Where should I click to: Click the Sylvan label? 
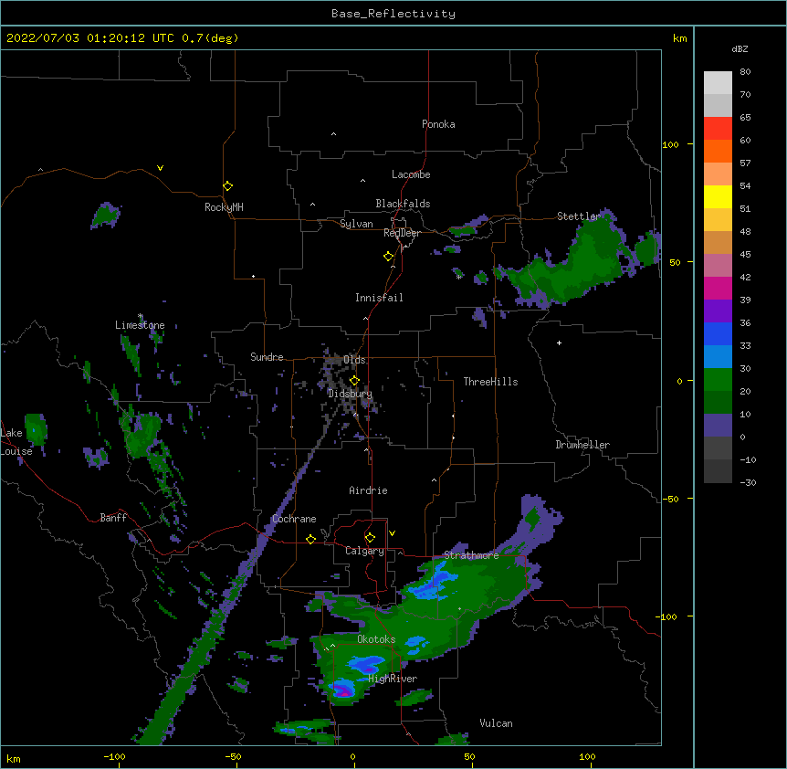(356, 224)
